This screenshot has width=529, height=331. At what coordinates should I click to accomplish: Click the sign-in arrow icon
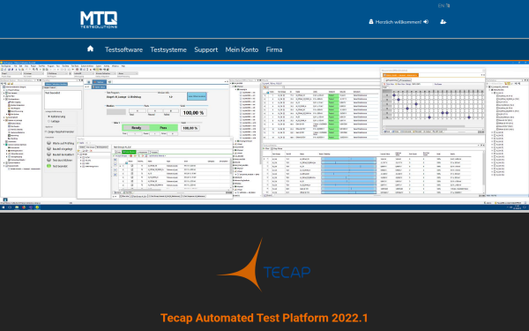click(x=426, y=22)
